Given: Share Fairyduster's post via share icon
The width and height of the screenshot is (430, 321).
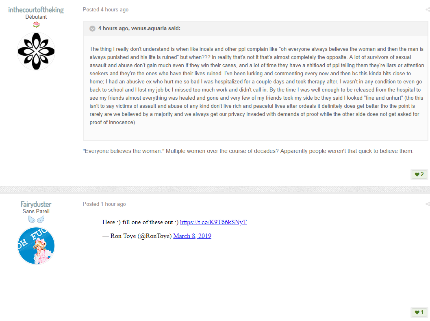Looking at the screenshot, I should tap(428, 204).
